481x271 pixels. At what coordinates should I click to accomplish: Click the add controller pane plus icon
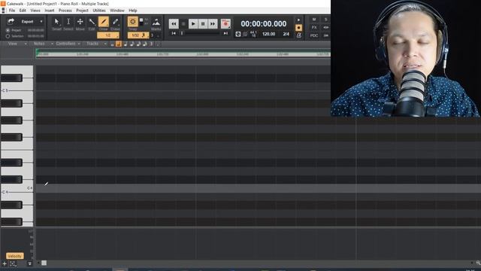click(x=5, y=263)
